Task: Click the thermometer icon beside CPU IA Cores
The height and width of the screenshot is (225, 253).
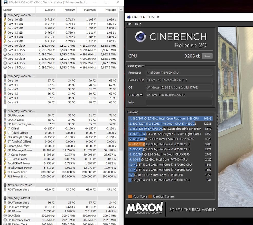Action: click(5, 120)
